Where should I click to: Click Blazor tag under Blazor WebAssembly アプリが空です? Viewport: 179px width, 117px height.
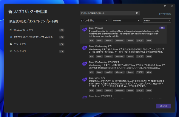coord(130,72)
